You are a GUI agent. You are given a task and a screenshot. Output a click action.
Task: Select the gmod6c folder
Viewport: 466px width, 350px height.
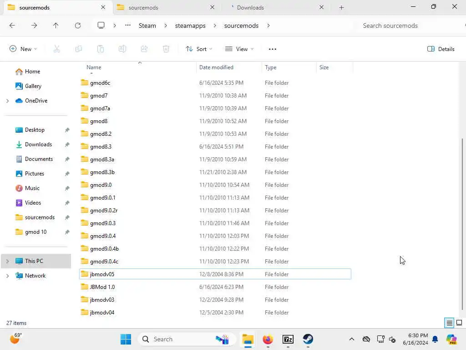tap(215, 83)
